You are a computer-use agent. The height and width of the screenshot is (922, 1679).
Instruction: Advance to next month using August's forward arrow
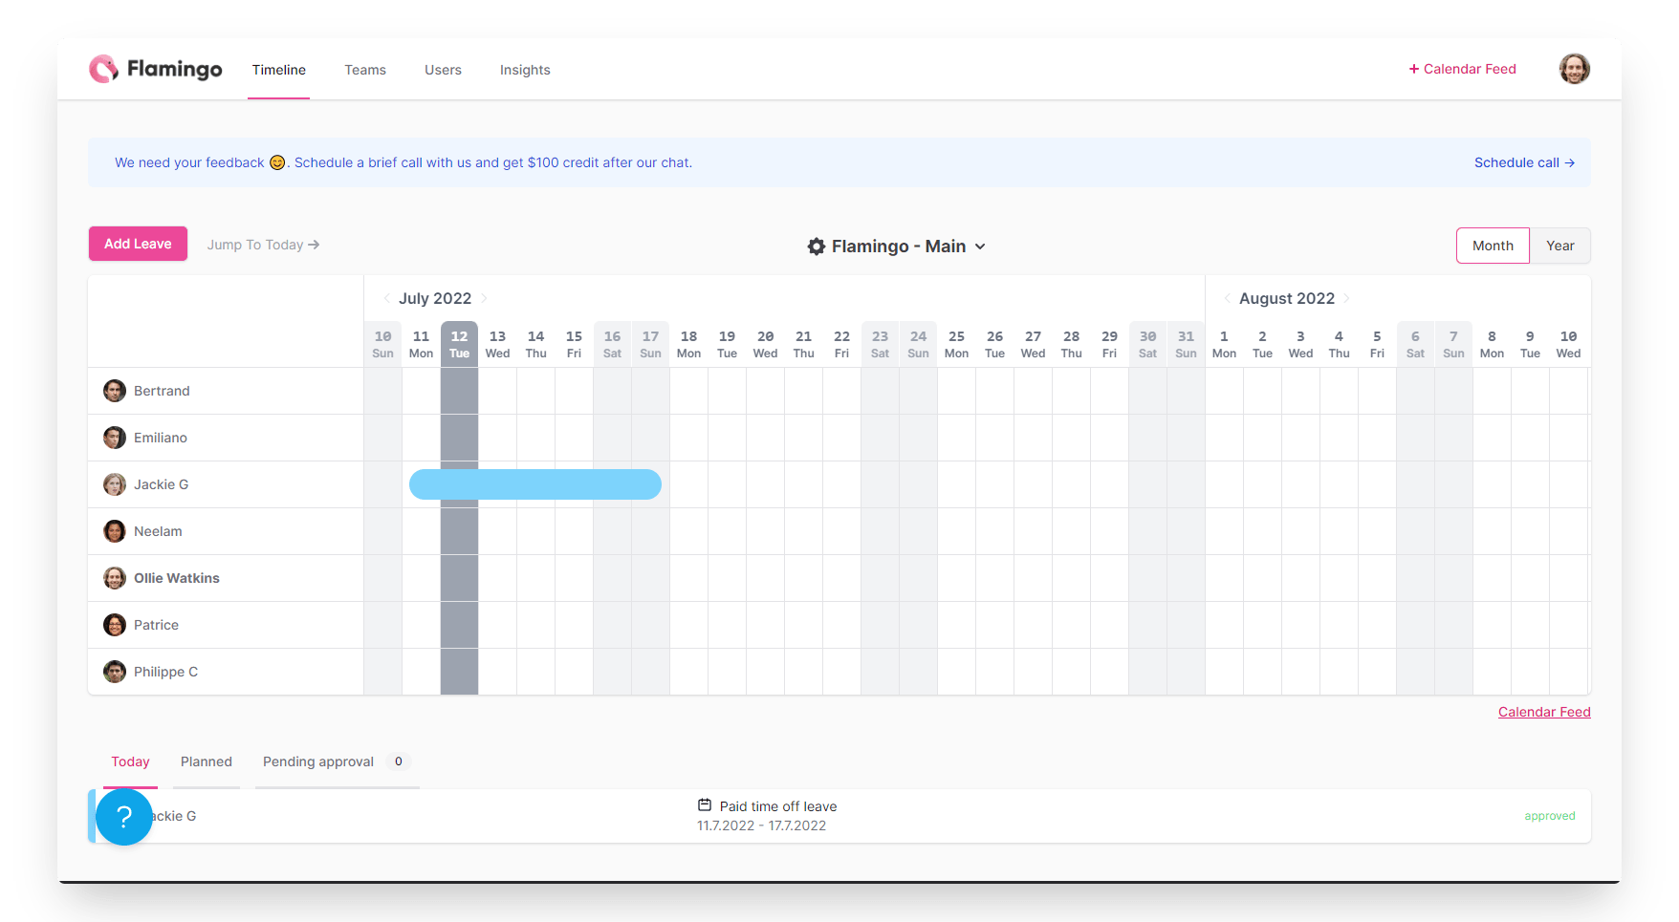[1349, 298]
